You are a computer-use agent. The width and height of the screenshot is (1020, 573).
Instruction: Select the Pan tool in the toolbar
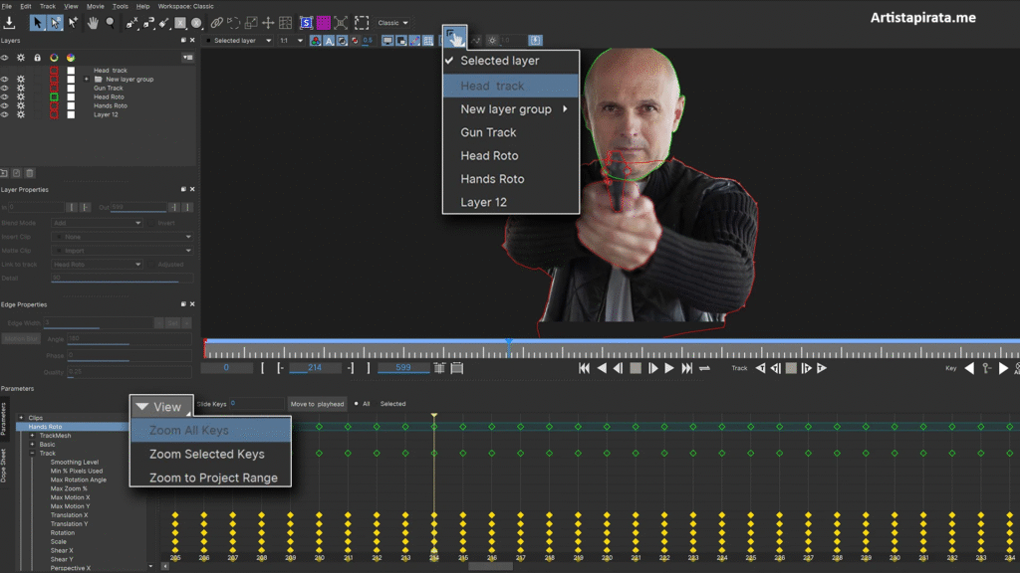pos(93,24)
